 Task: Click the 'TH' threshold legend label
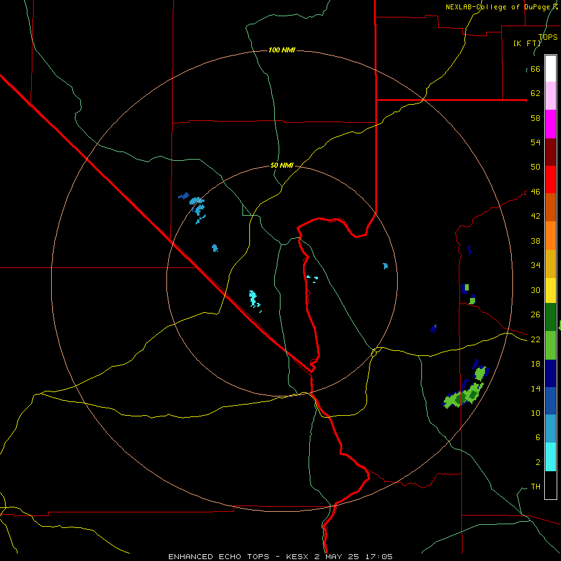[535, 486]
